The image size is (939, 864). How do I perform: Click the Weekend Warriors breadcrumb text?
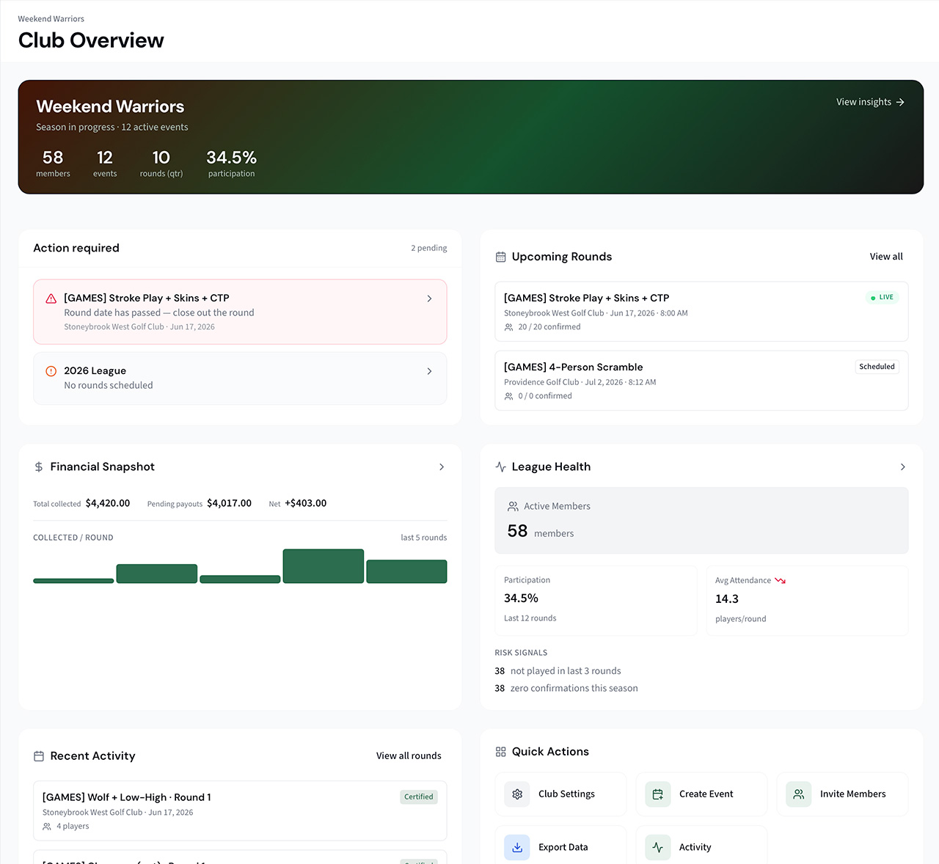pyautogui.click(x=51, y=19)
